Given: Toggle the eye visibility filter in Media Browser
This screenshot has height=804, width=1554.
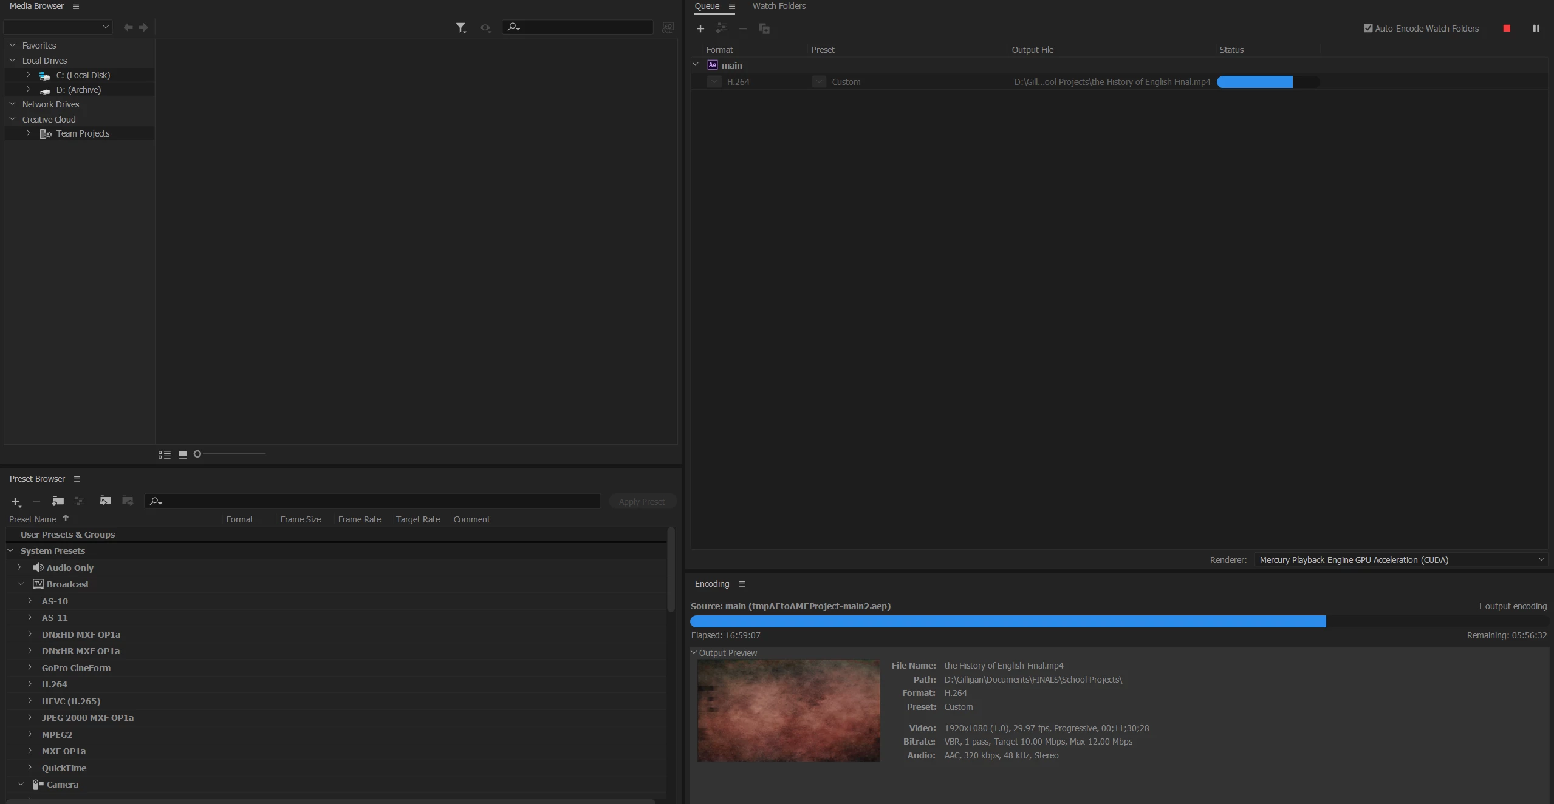Looking at the screenshot, I should [485, 28].
